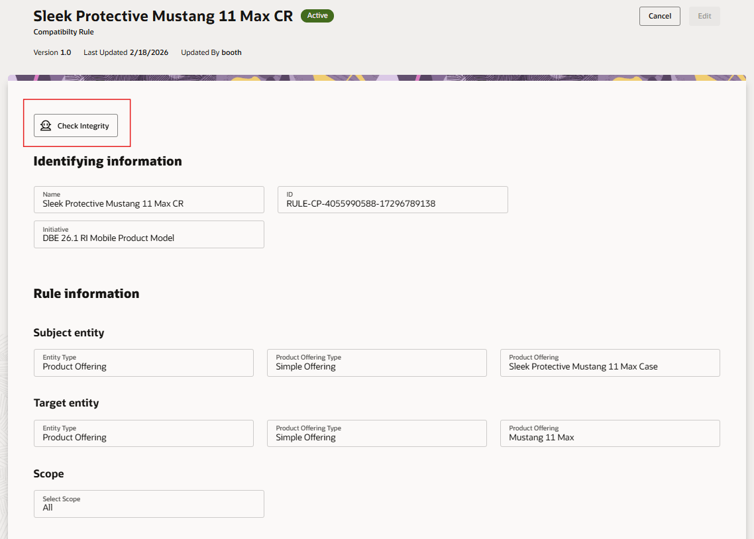Open the Select Scope dropdown
Screen dimensions: 754x539
[x=149, y=503]
